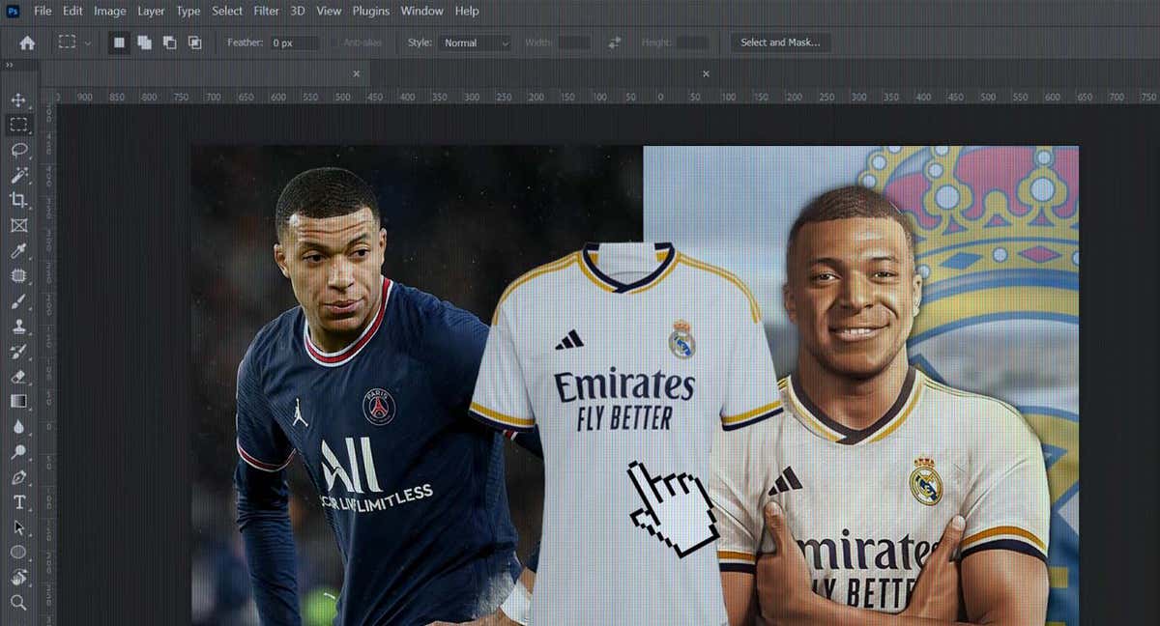Image resolution: width=1160 pixels, height=626 pixels.
Task: Select the History Brush tool
Action: [x=18, y=352]
